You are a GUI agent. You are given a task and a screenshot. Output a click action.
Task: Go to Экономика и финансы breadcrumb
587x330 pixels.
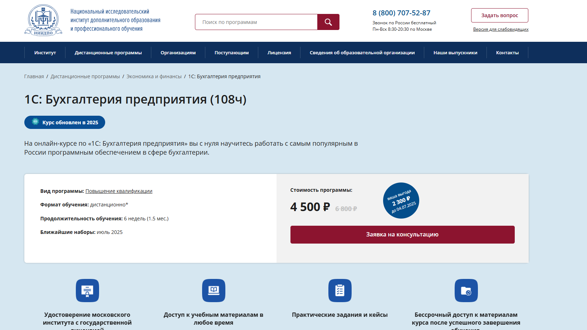154,76
